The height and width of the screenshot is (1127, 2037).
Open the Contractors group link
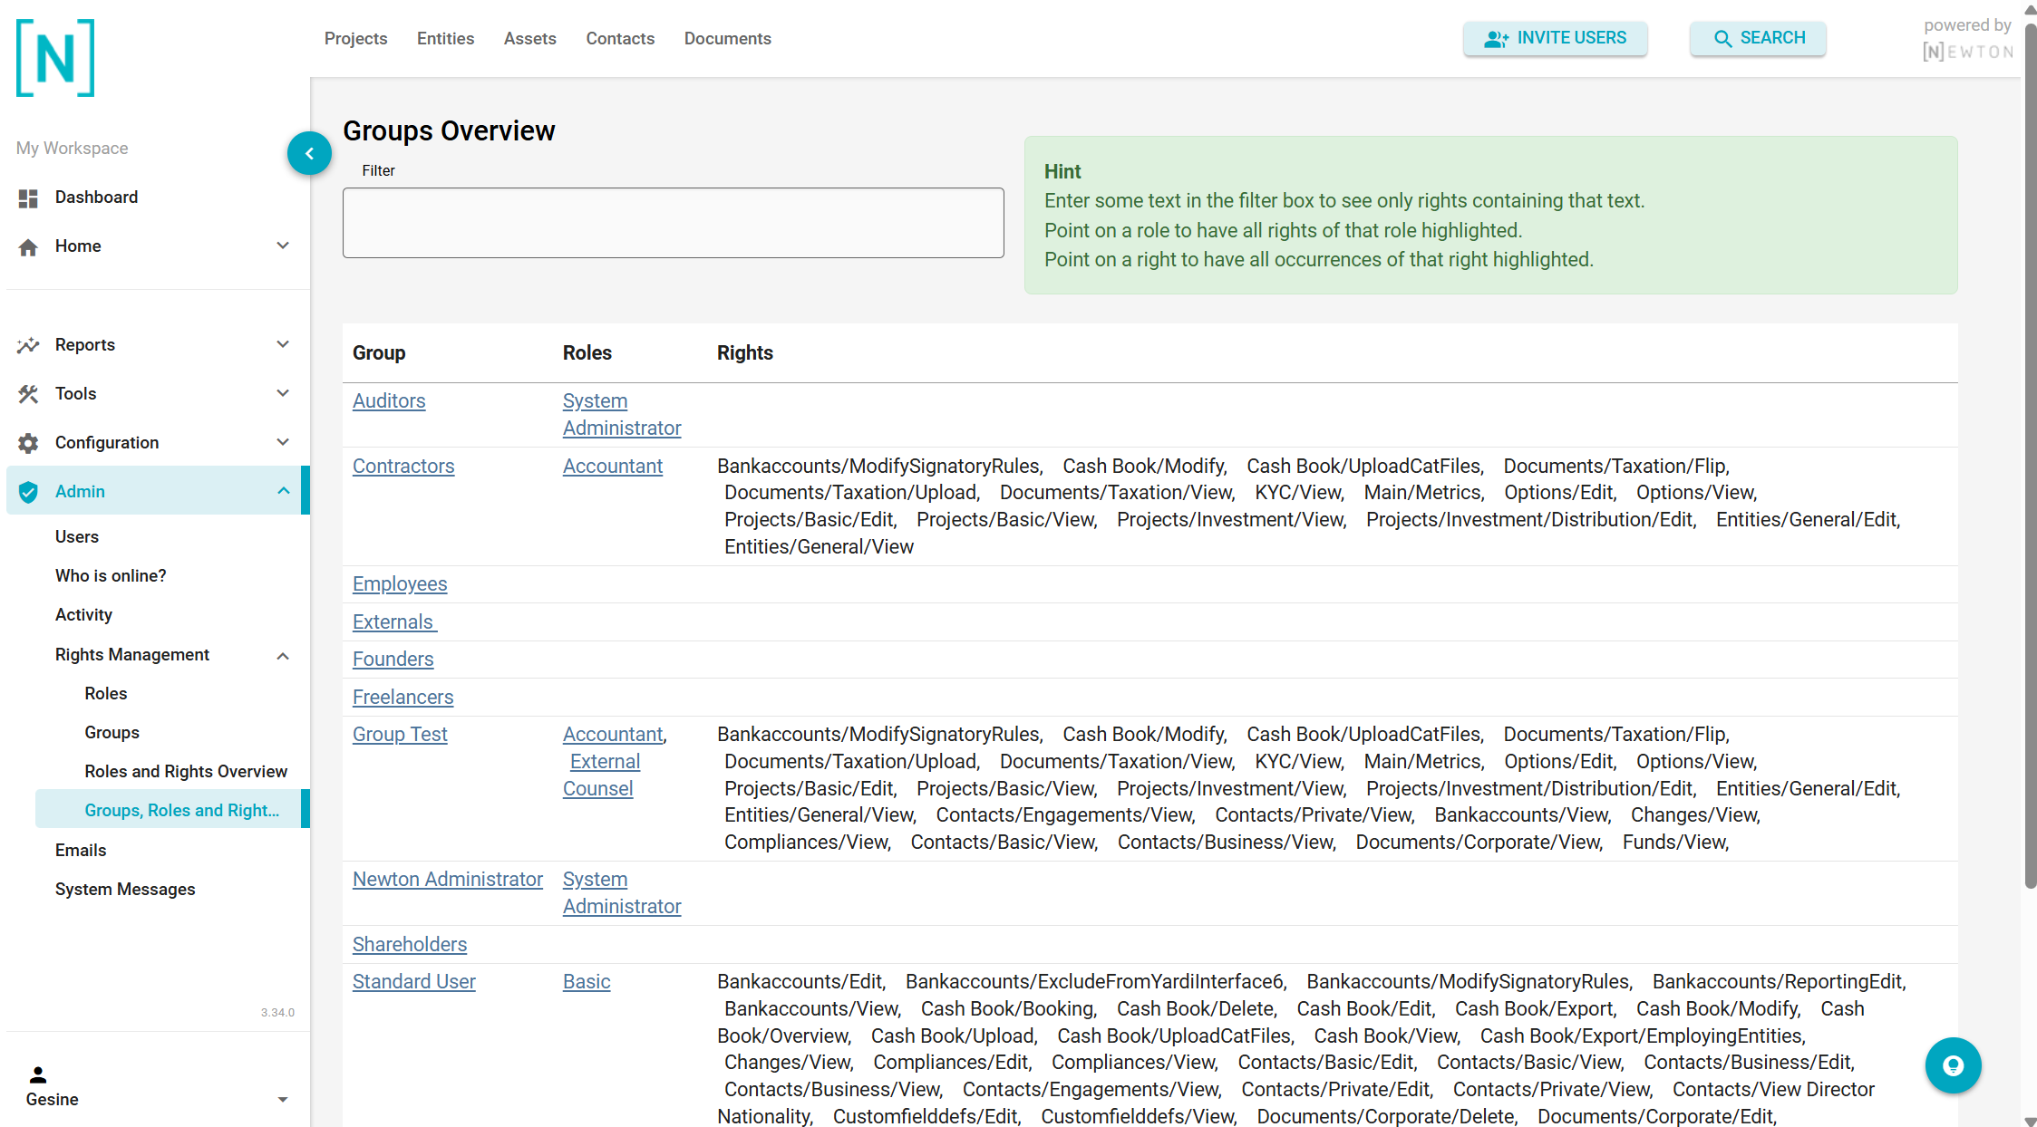tap(403, 466)
